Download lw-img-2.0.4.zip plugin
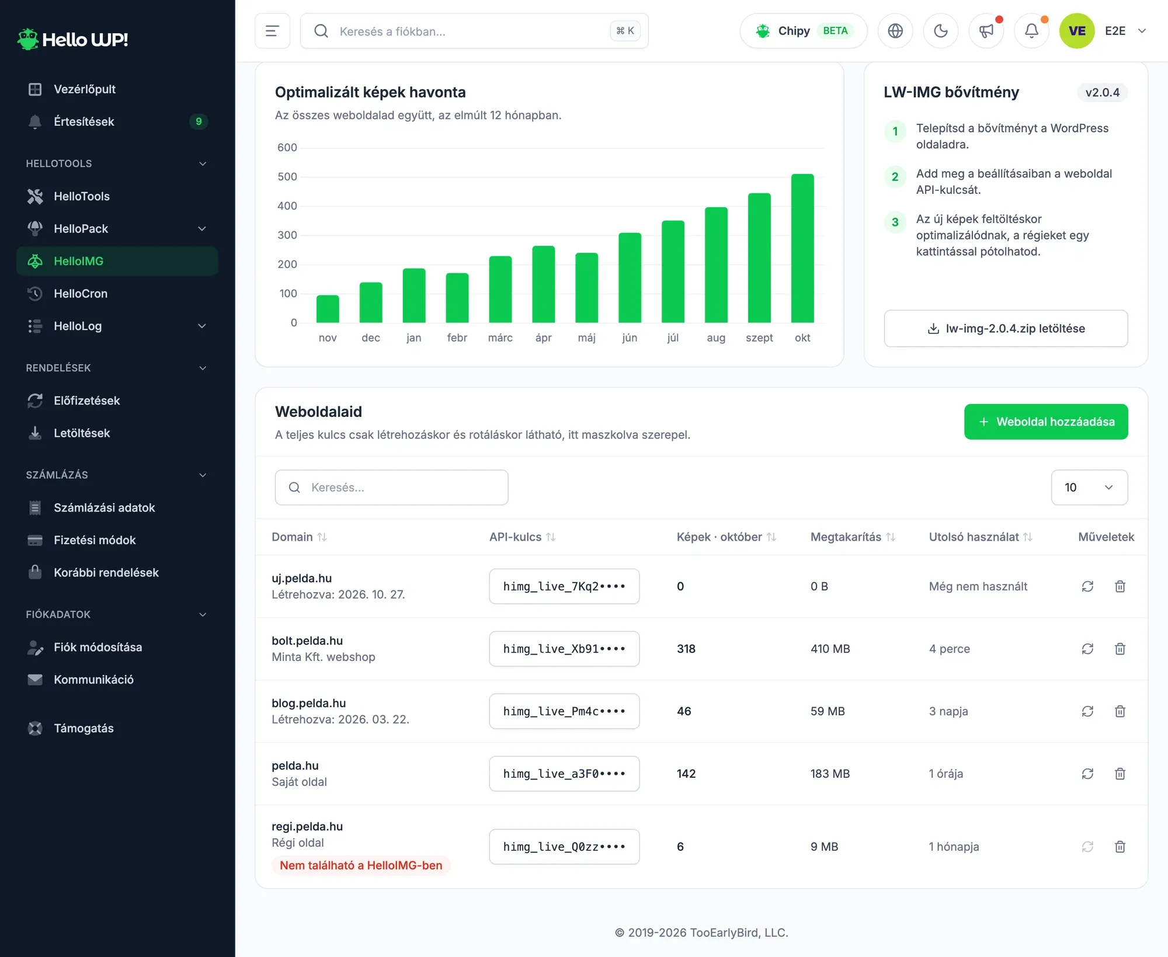Screen dimensions: 1168x957 (1006, 328)
